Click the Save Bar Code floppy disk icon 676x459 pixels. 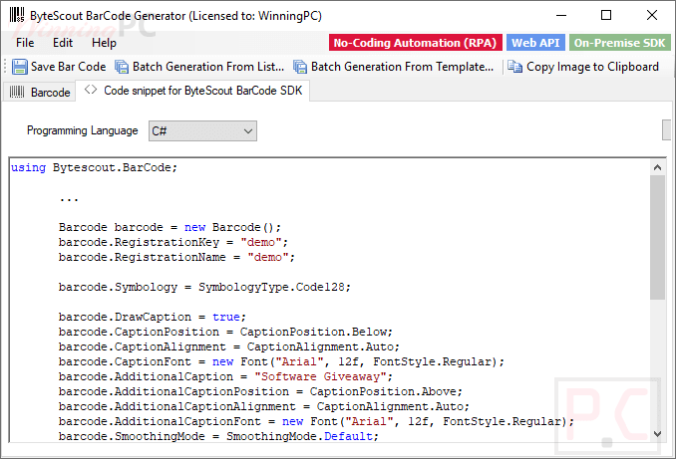19,67
